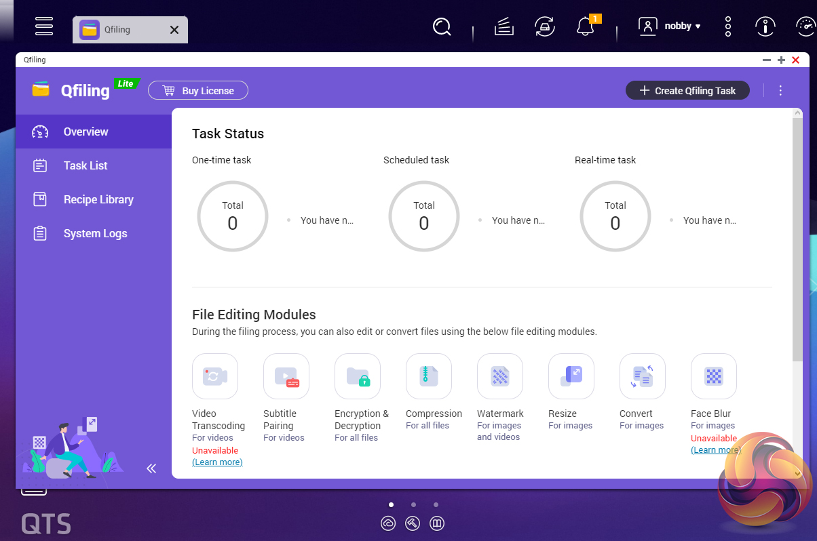Image resolution: width=817 pixels, height=541 pixels.
Task: Open the Encryption & Decryption module icon
Action: 358,376
